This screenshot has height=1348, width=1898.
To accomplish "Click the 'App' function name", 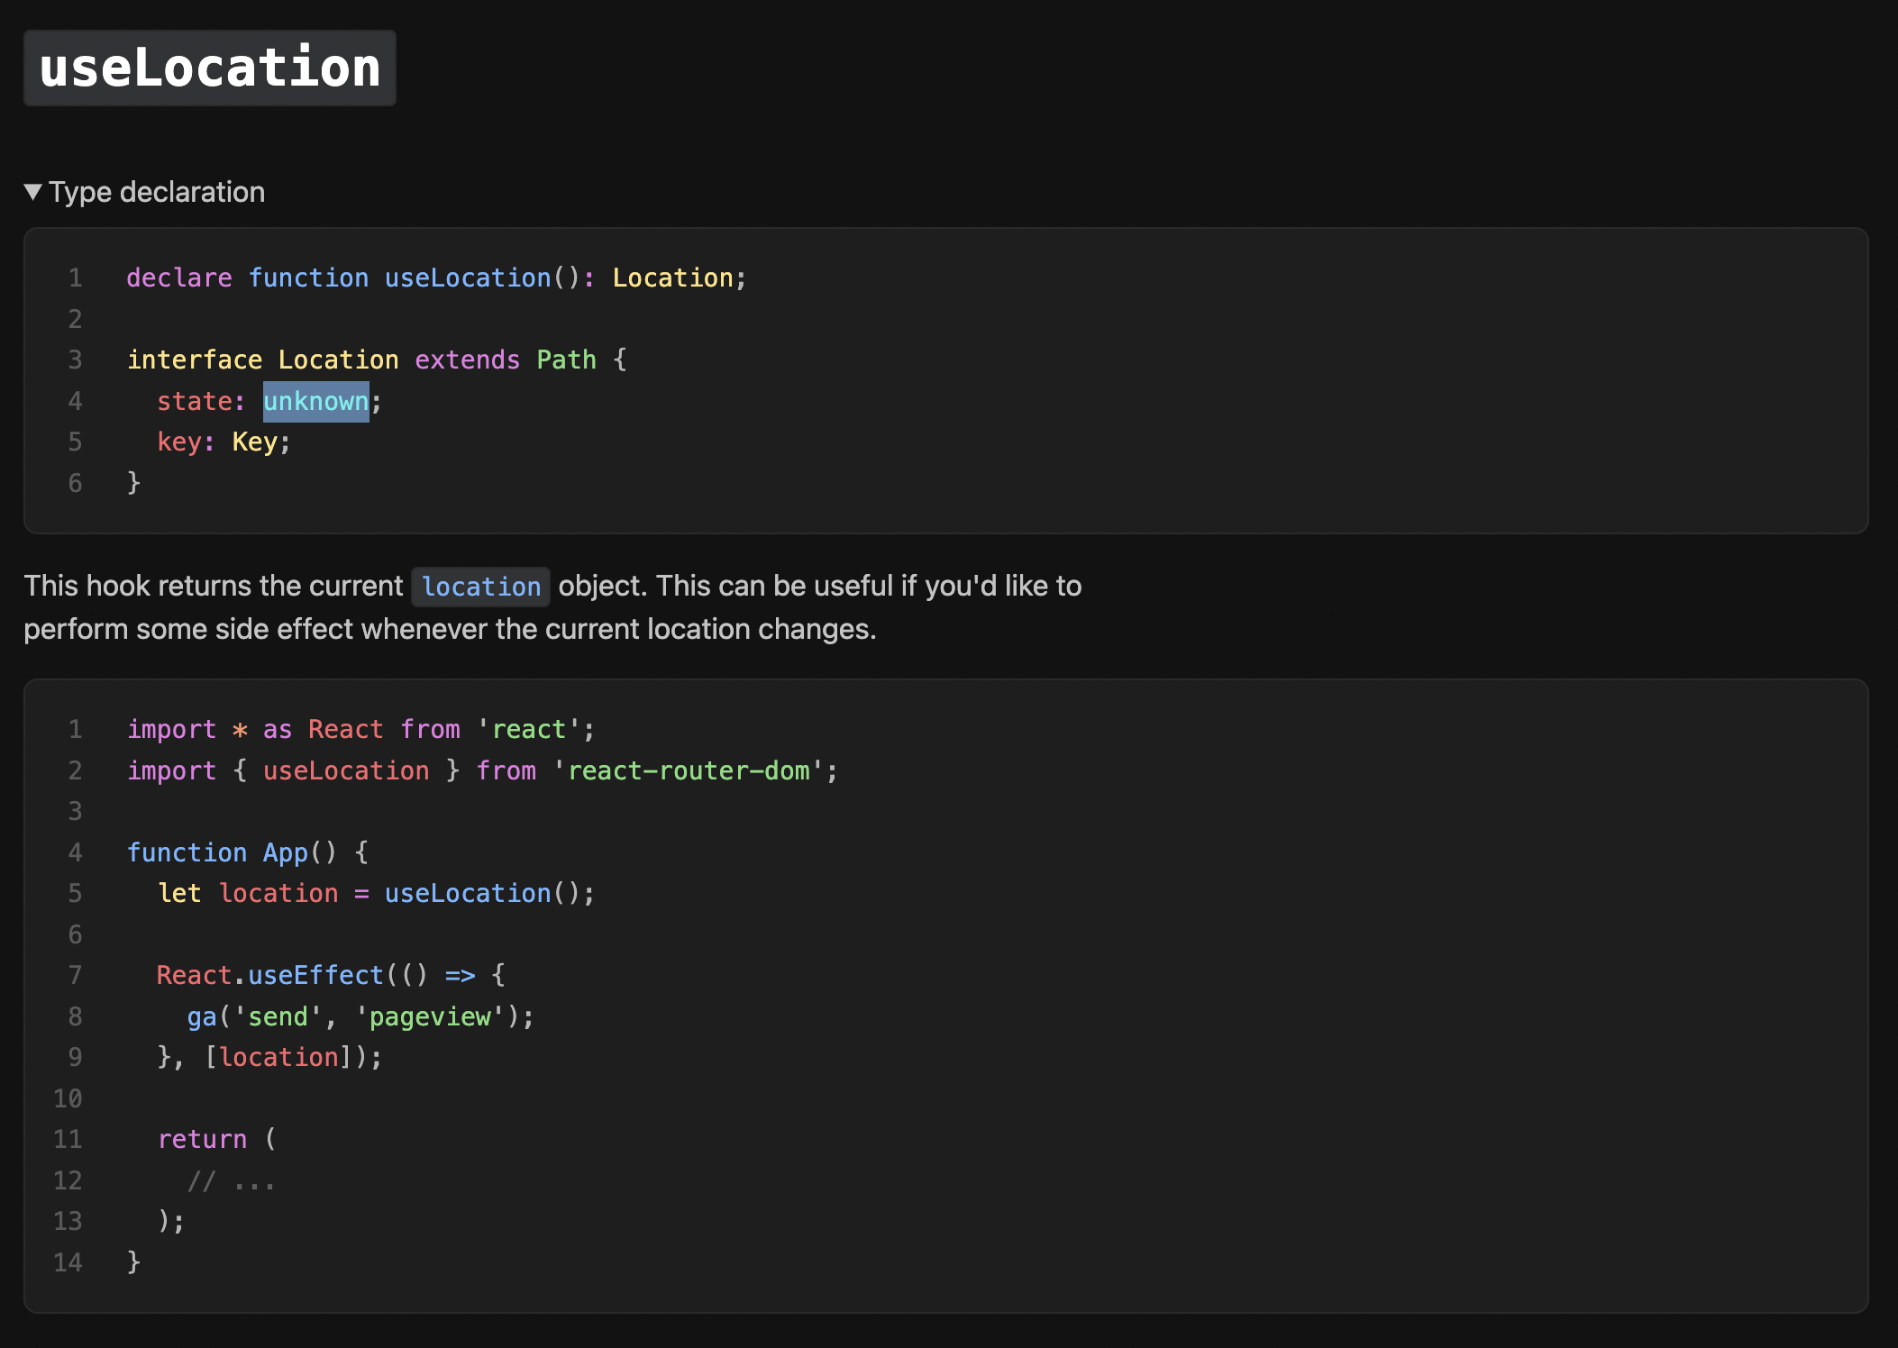I will pyautogui.click(x=285, y=852).
